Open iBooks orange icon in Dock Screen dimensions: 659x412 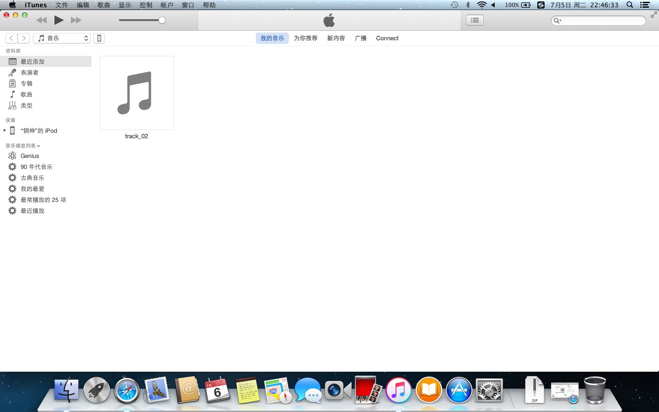pos(429,390)
